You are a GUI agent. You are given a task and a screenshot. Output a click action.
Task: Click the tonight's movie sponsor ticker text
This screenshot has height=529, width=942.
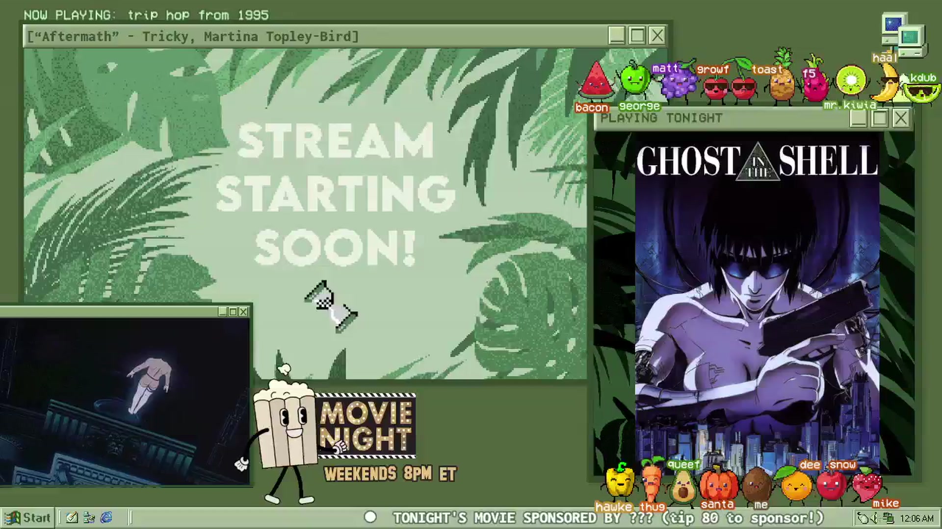tap(608, 518)
